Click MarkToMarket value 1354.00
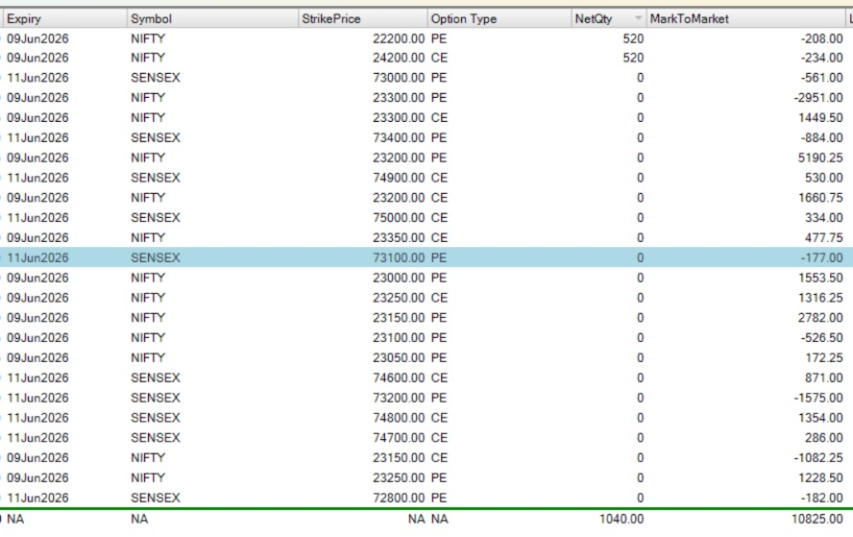The image size is (853, 537). 820,418
